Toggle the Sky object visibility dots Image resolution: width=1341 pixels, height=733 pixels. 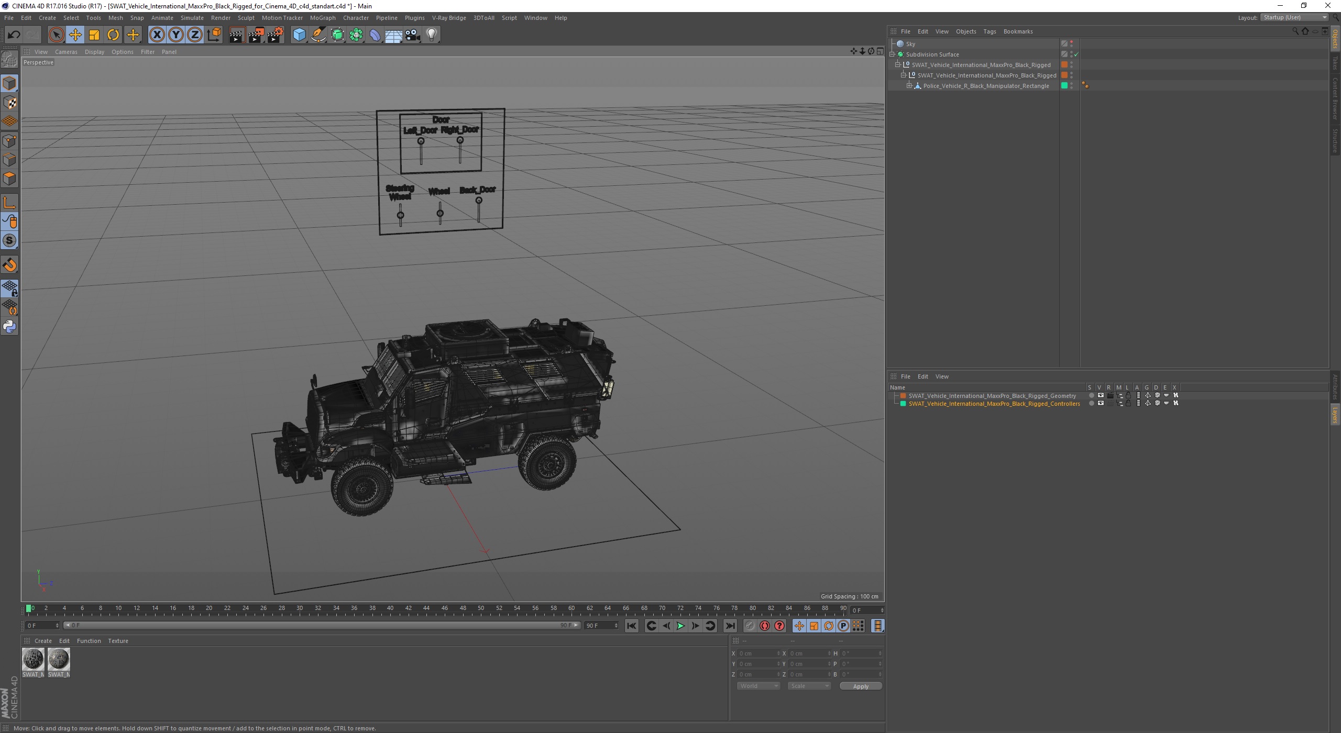tap(1071, 44)
